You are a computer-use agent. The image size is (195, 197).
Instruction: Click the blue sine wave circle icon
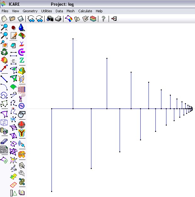(21, 106)
